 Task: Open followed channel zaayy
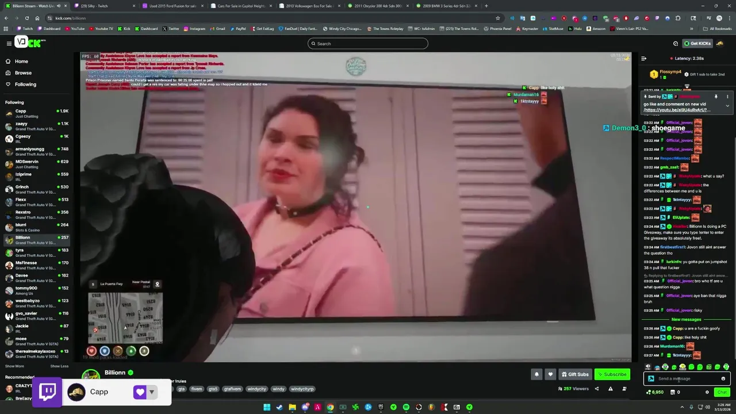point(37,126)
